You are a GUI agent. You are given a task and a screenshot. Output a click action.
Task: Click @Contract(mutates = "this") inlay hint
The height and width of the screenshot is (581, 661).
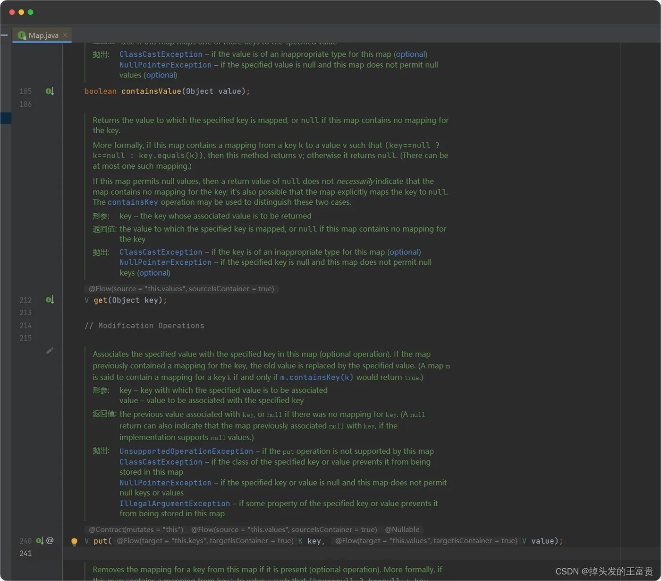pos(136,529)
